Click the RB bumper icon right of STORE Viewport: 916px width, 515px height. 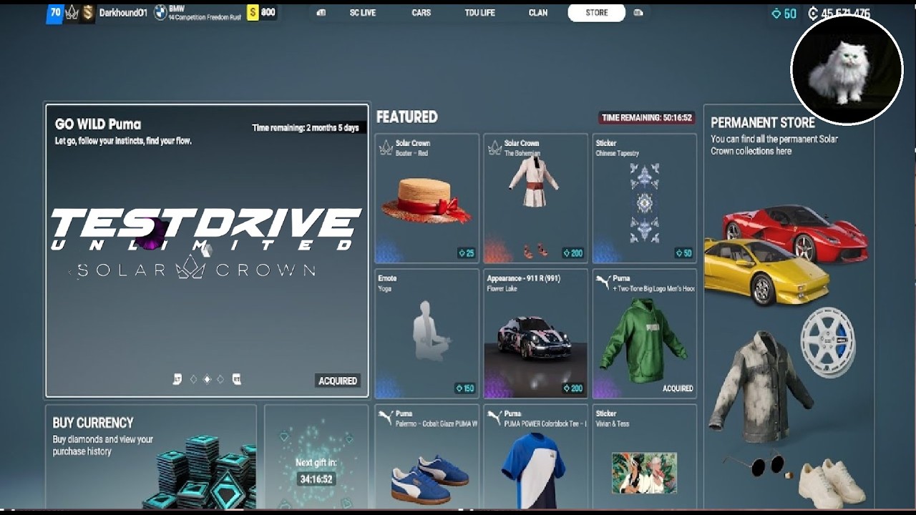tap(638, 13)
